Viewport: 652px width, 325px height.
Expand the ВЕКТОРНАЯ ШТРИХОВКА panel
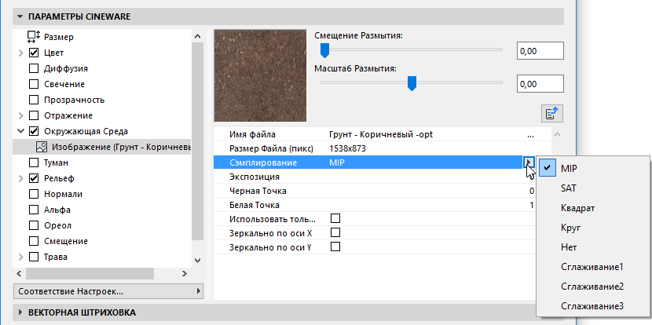tap(20, 312)
